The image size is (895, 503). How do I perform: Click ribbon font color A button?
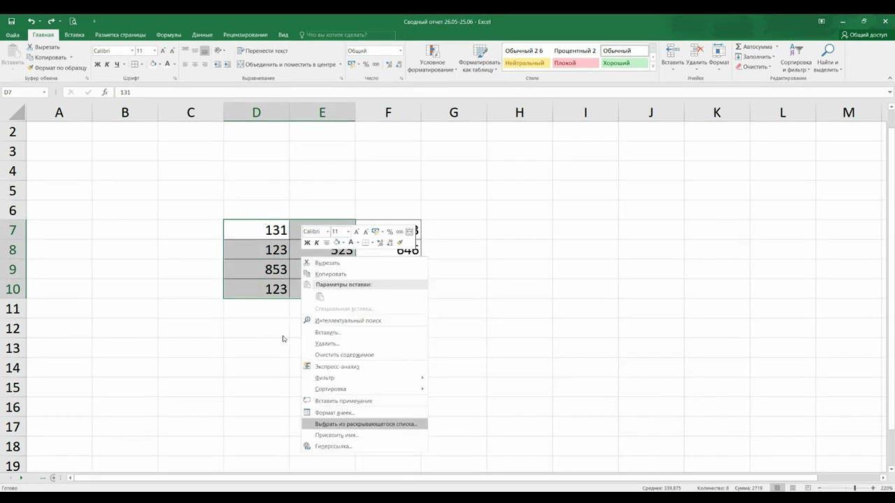(167, 64)
